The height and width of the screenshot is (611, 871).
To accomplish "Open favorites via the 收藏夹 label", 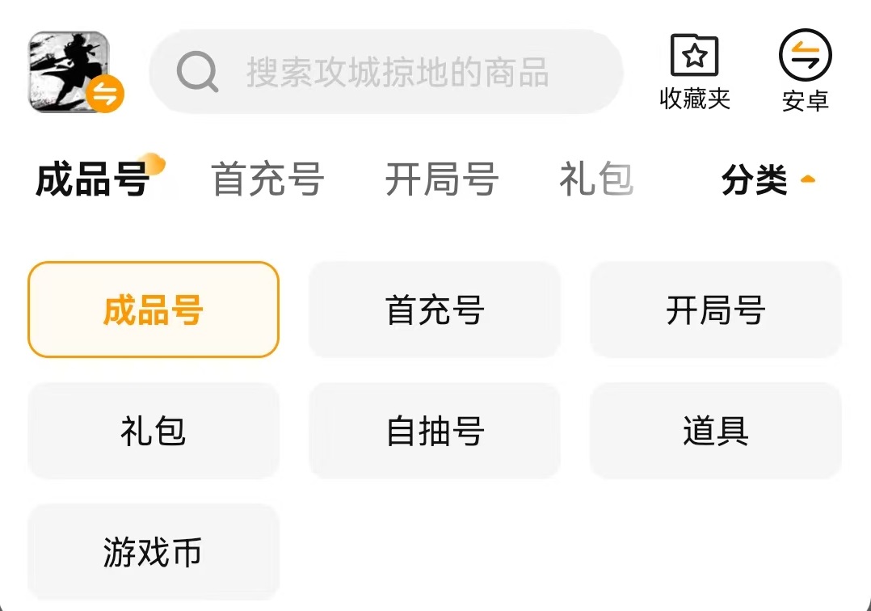I will tap(695, 99).
